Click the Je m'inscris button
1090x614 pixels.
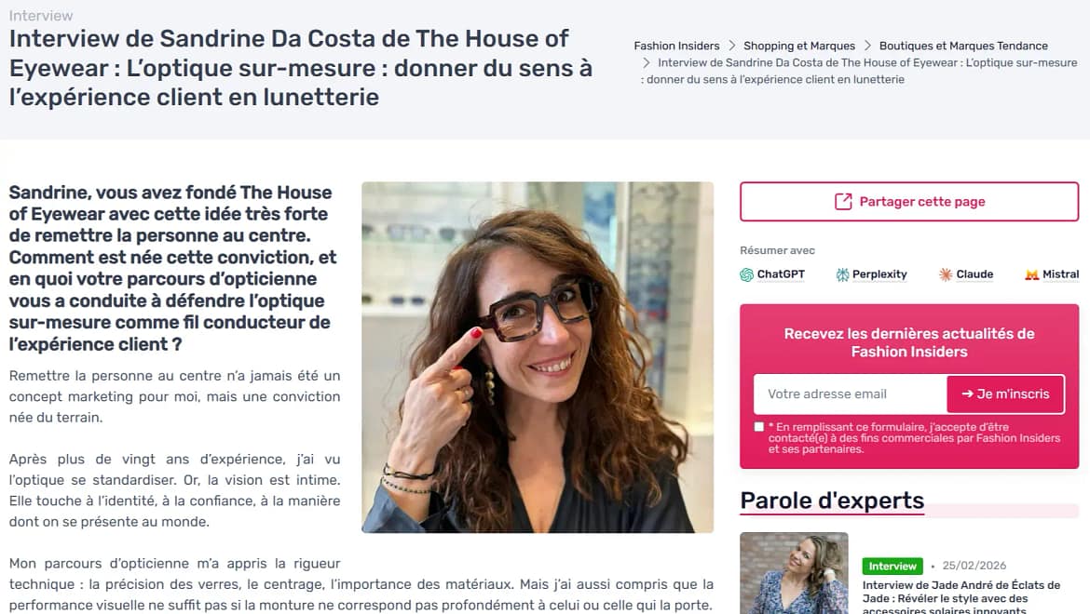click(x=1005, y=394)
